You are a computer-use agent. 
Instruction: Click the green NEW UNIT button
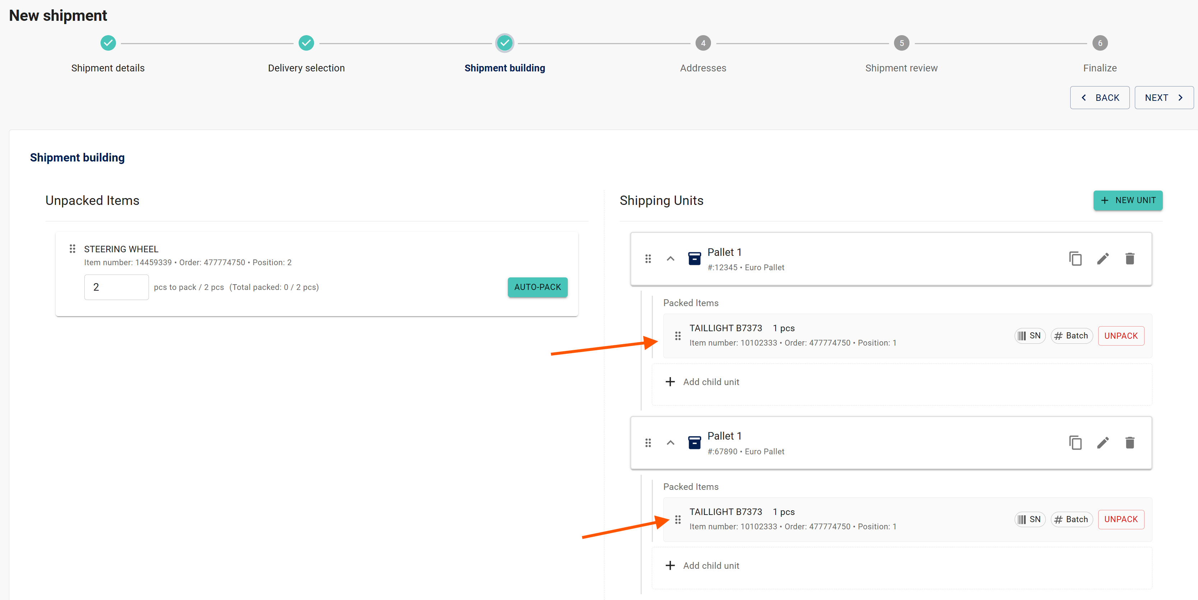pyautogui.click(x=1127, y=201)
